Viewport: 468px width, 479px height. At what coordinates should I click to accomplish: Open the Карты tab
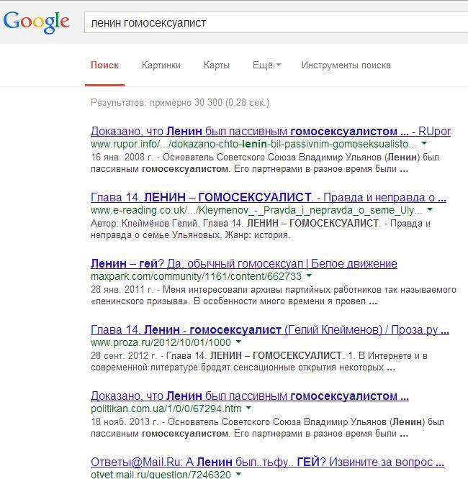(216, 65)
